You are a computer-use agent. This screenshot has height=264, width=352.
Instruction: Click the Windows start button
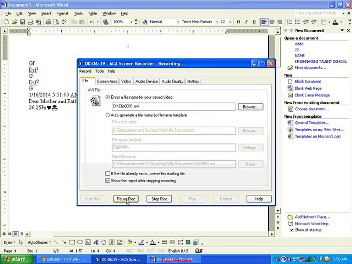(x=16, y=259)
